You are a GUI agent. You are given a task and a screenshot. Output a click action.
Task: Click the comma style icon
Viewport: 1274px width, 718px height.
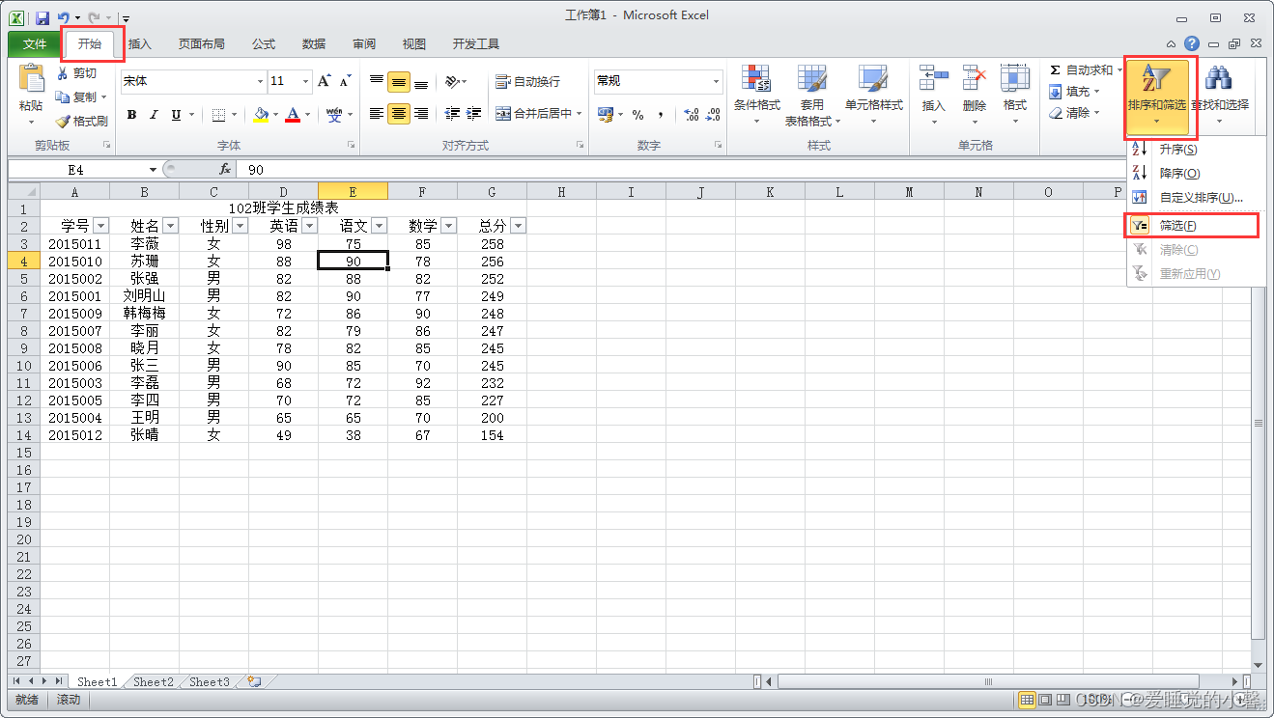click(661, 114)
